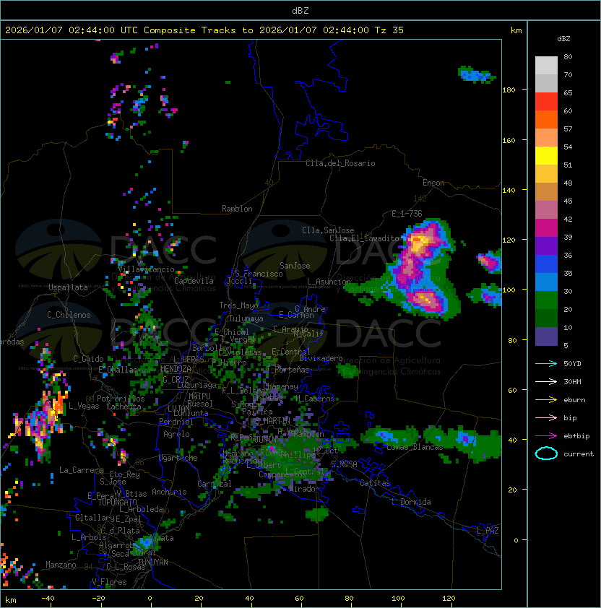
Task: Click the MENDOZA city label
Action: (176, 369)
